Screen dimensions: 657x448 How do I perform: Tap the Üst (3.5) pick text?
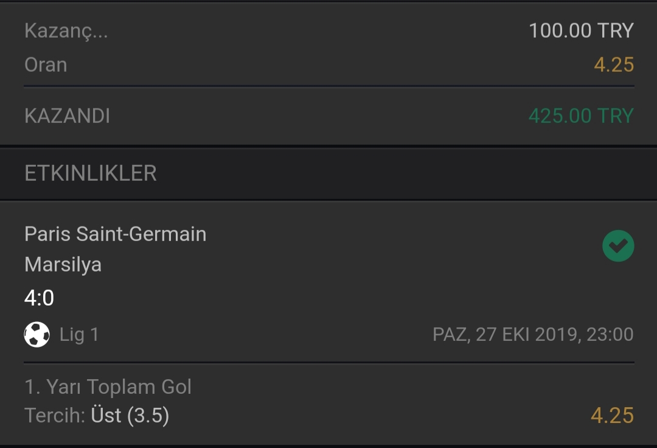[130, 416]
